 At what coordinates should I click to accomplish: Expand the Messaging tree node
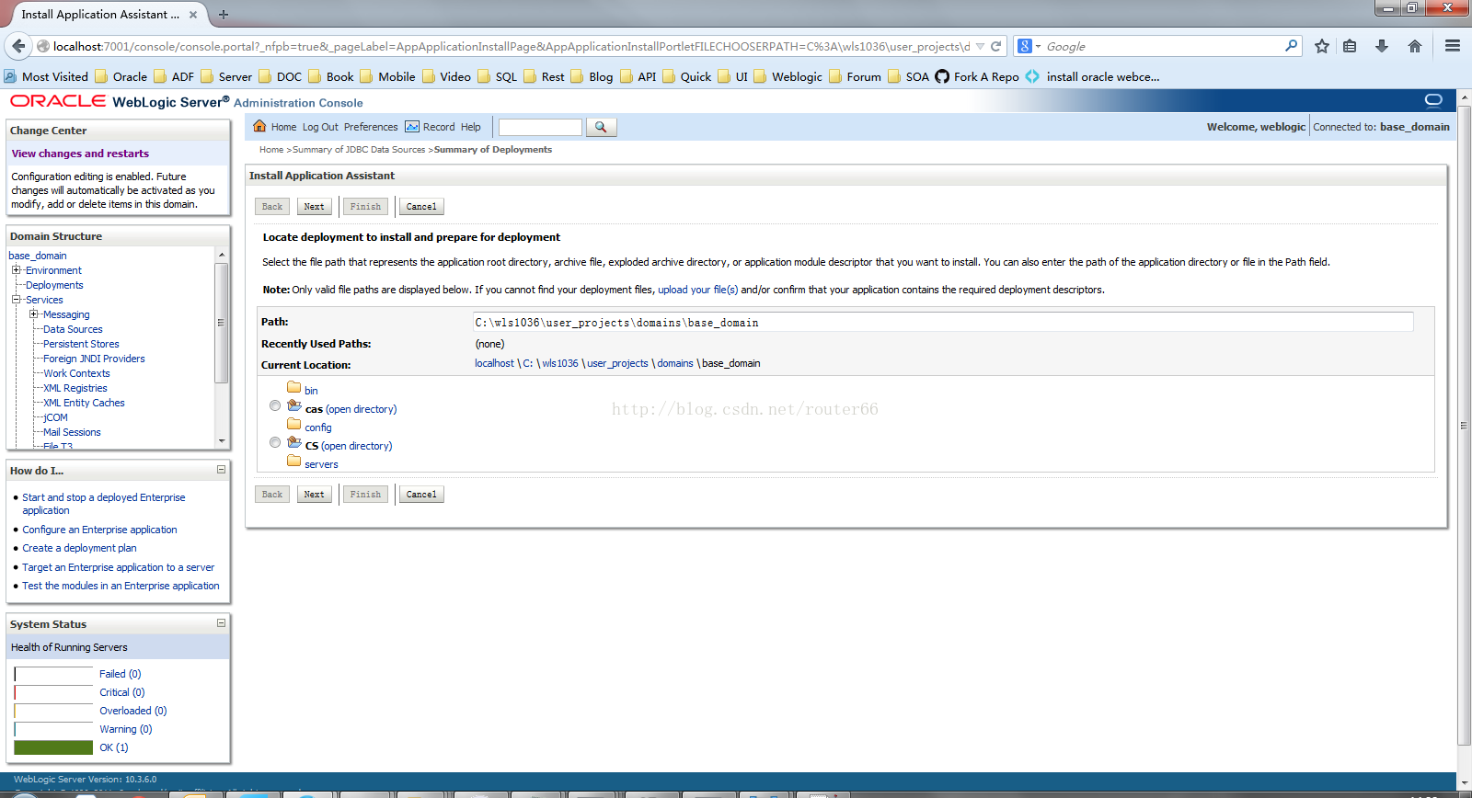(33, 314)
